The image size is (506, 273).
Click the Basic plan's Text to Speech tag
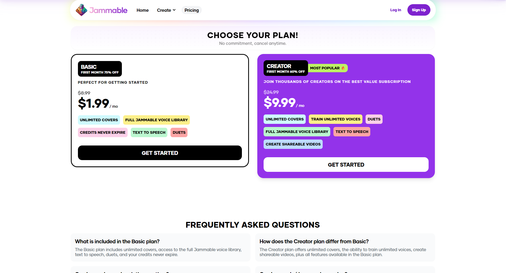pyautogui.click(x=149, y=132)
